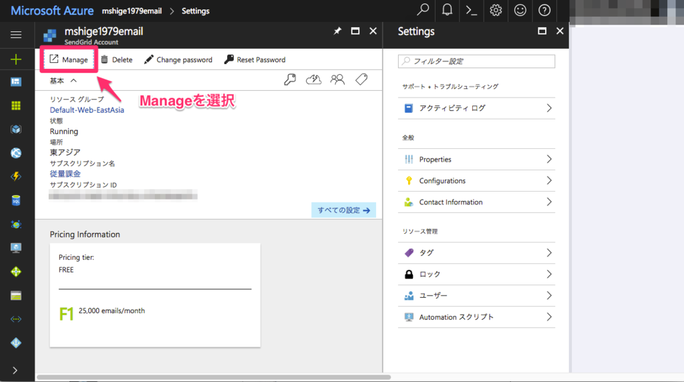The image size is (684, 382).
Task: Open Load balancers green diamond icon
Action: click(16, 272)
